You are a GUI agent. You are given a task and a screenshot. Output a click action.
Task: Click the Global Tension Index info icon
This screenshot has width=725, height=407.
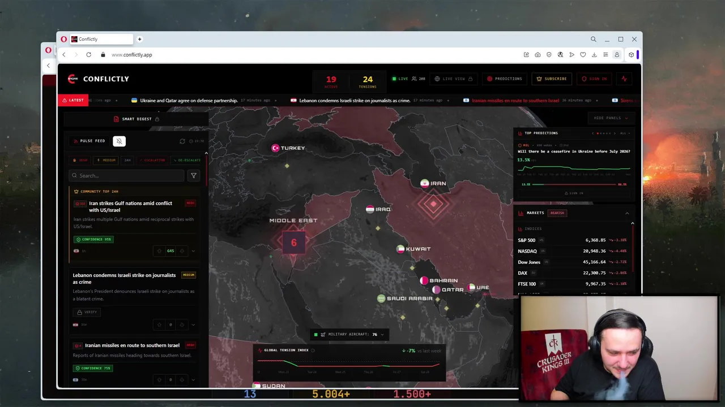(313, 350)
